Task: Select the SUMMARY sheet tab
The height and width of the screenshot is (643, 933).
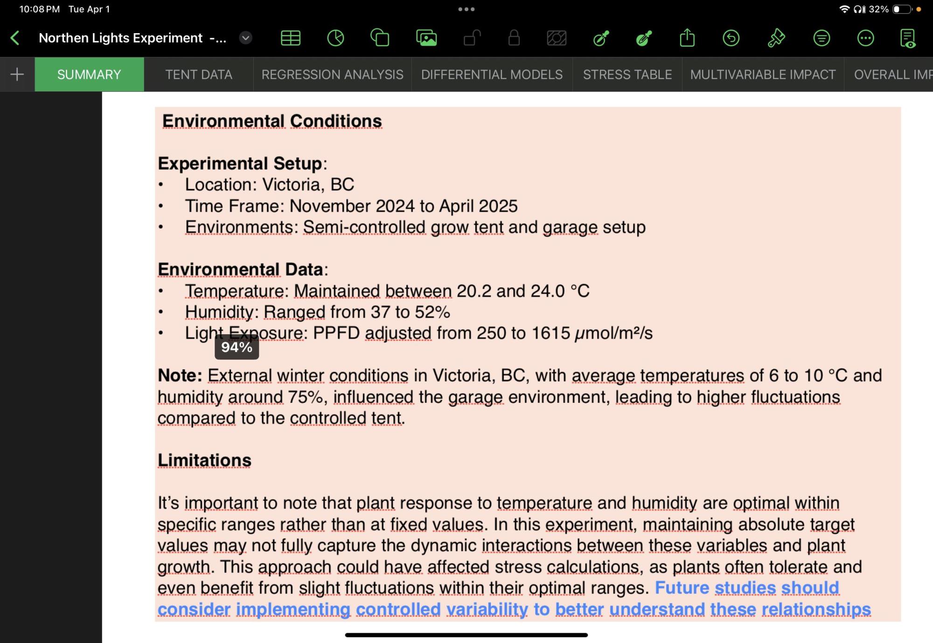Action: (x=89, y=75)
